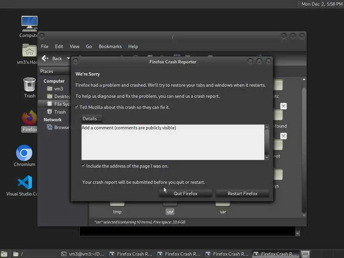Open the Bookmarks menu in the file manager
Viewport: 344px width, 258px height.
tap(110, 46)
